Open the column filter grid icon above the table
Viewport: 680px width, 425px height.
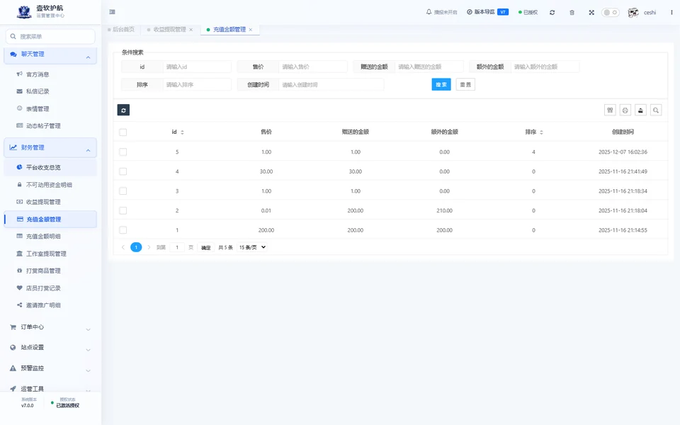[x=610, y=110]
